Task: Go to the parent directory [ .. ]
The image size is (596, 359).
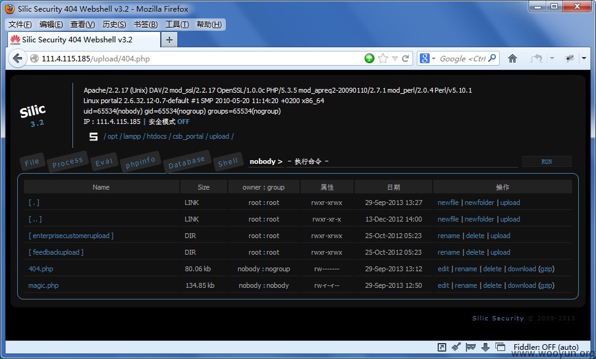Action: tap(36, 219)
